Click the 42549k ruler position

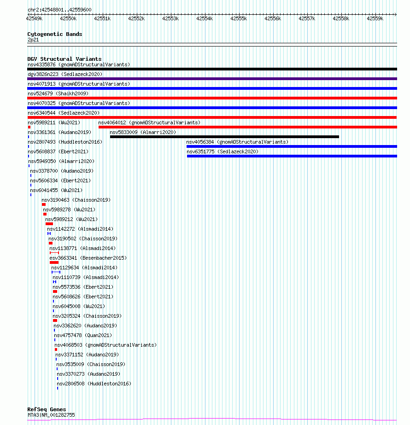click(x=34, y=19)
